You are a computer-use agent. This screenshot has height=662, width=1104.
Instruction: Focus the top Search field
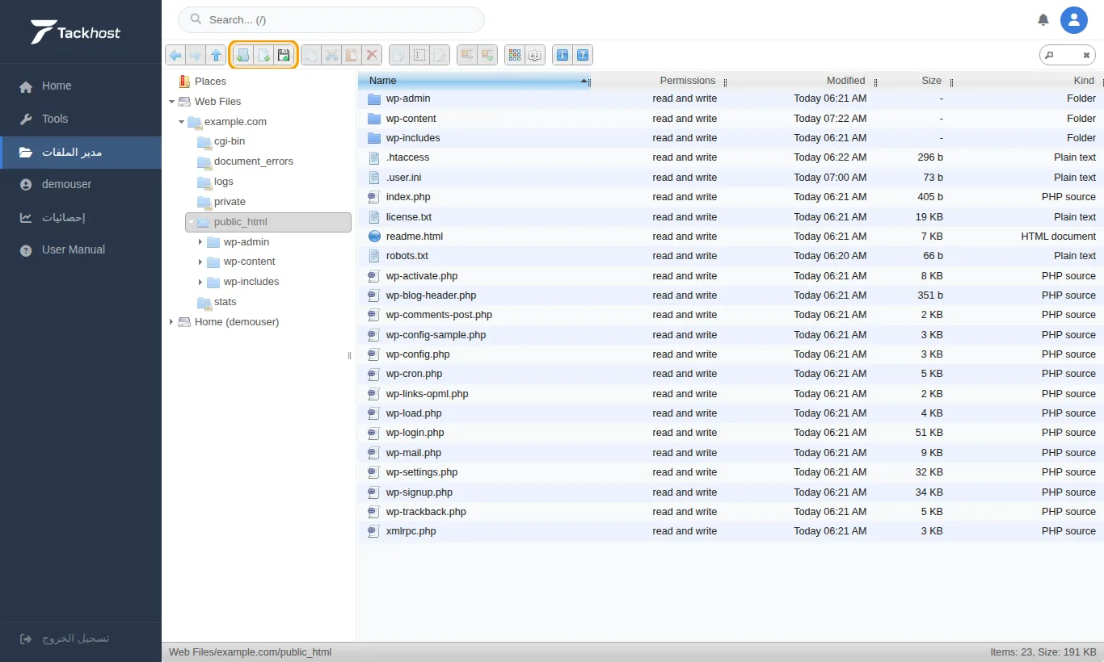(x=331, y=19)
